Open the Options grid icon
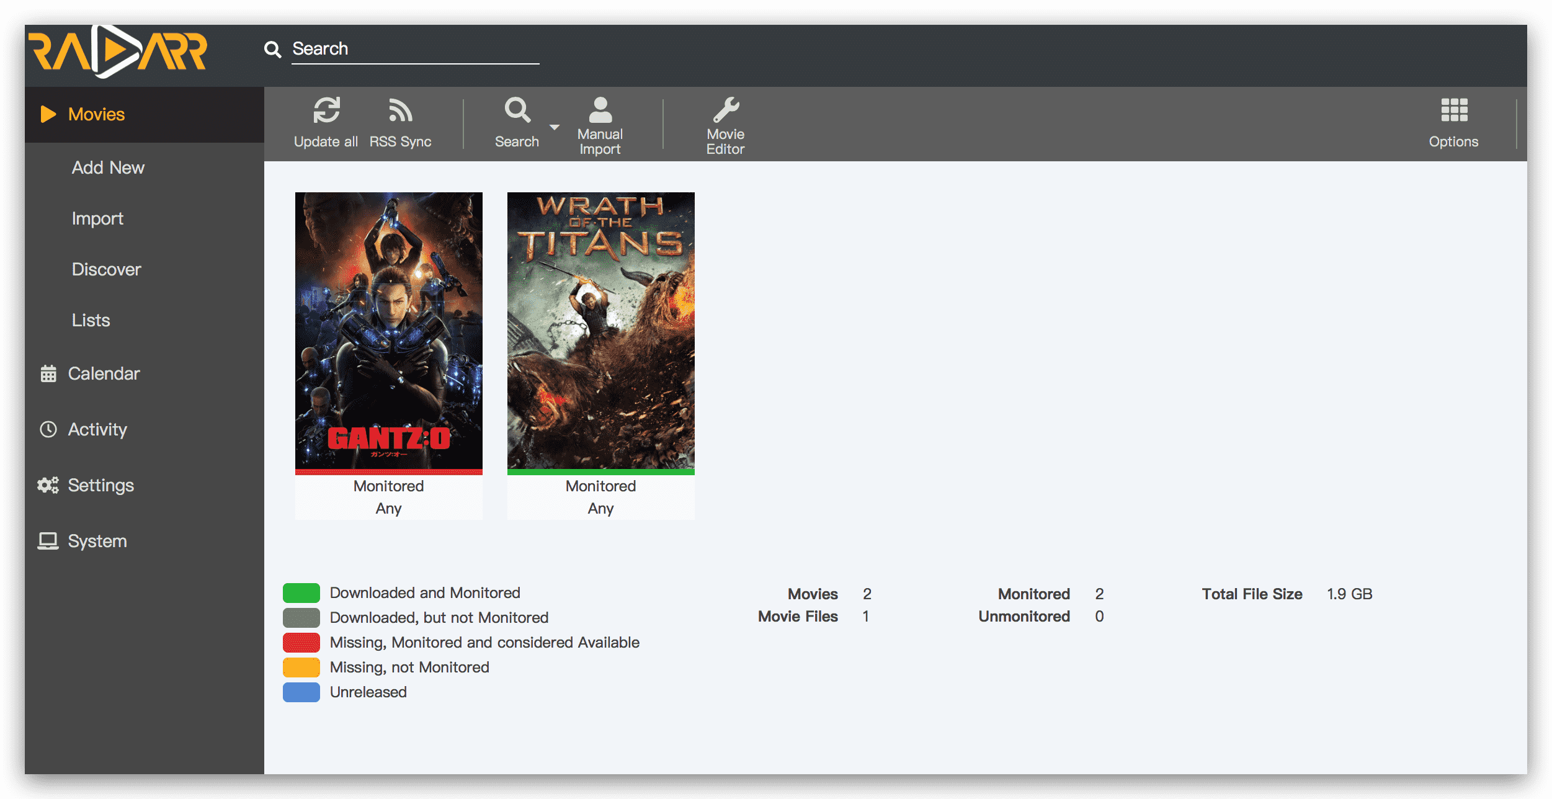Screen dimensions: 1552x799 (x=1454, y=110)
